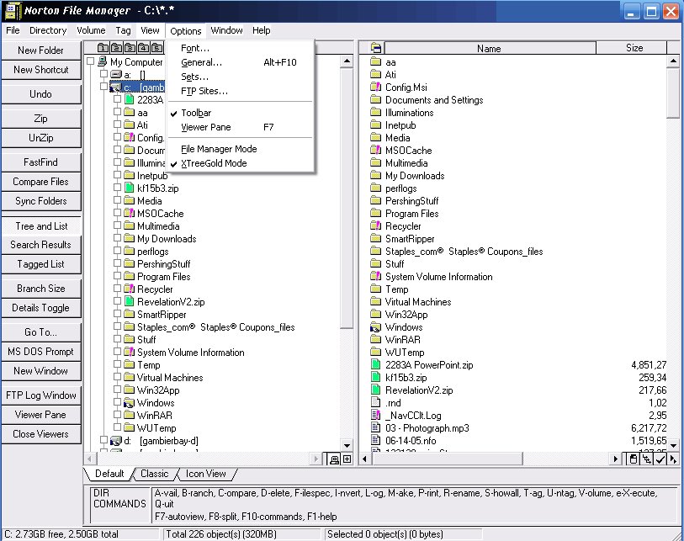The image size is (684, 541).
Task: Click the Norton File Manager title bar icon
Action: [x=13, y=11]
